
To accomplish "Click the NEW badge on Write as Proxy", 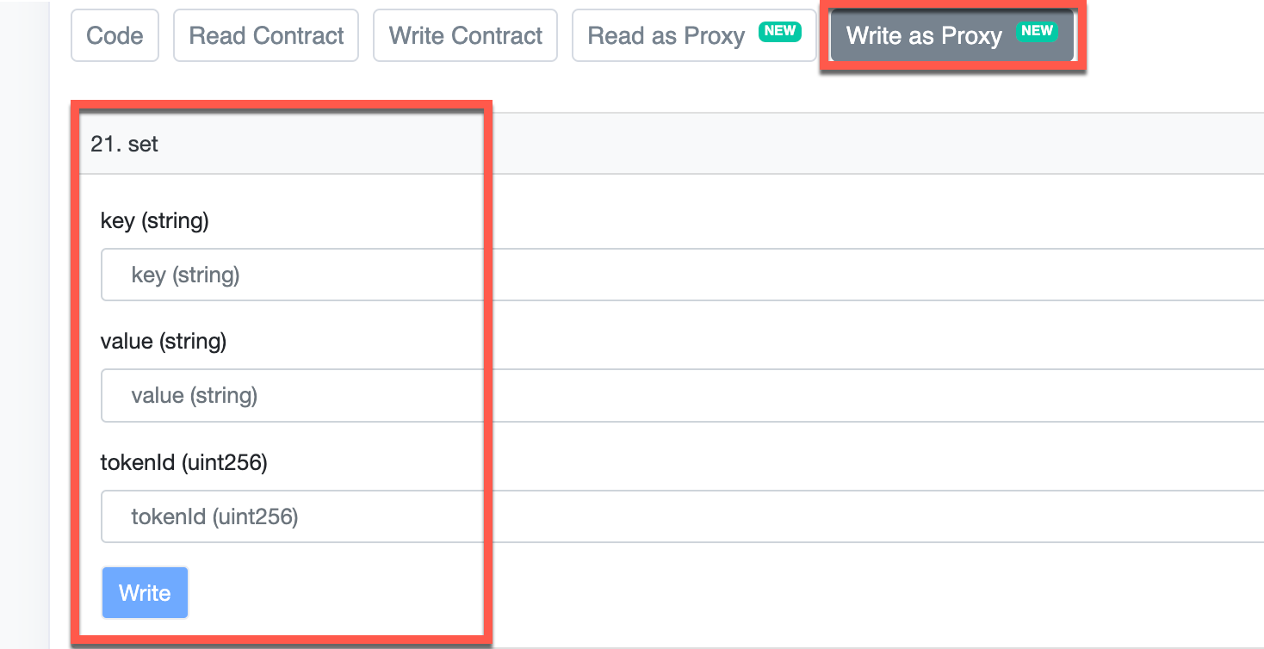I will click(1037, 31).
